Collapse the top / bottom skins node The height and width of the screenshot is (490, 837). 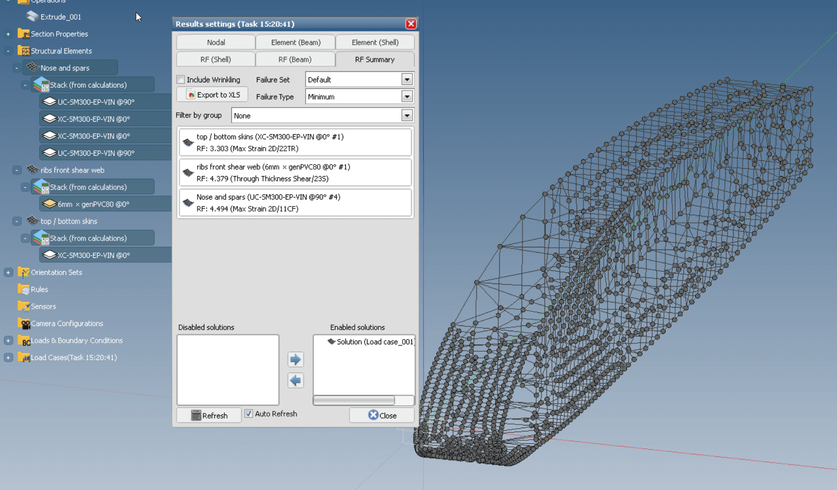click(x=16, y=221)
